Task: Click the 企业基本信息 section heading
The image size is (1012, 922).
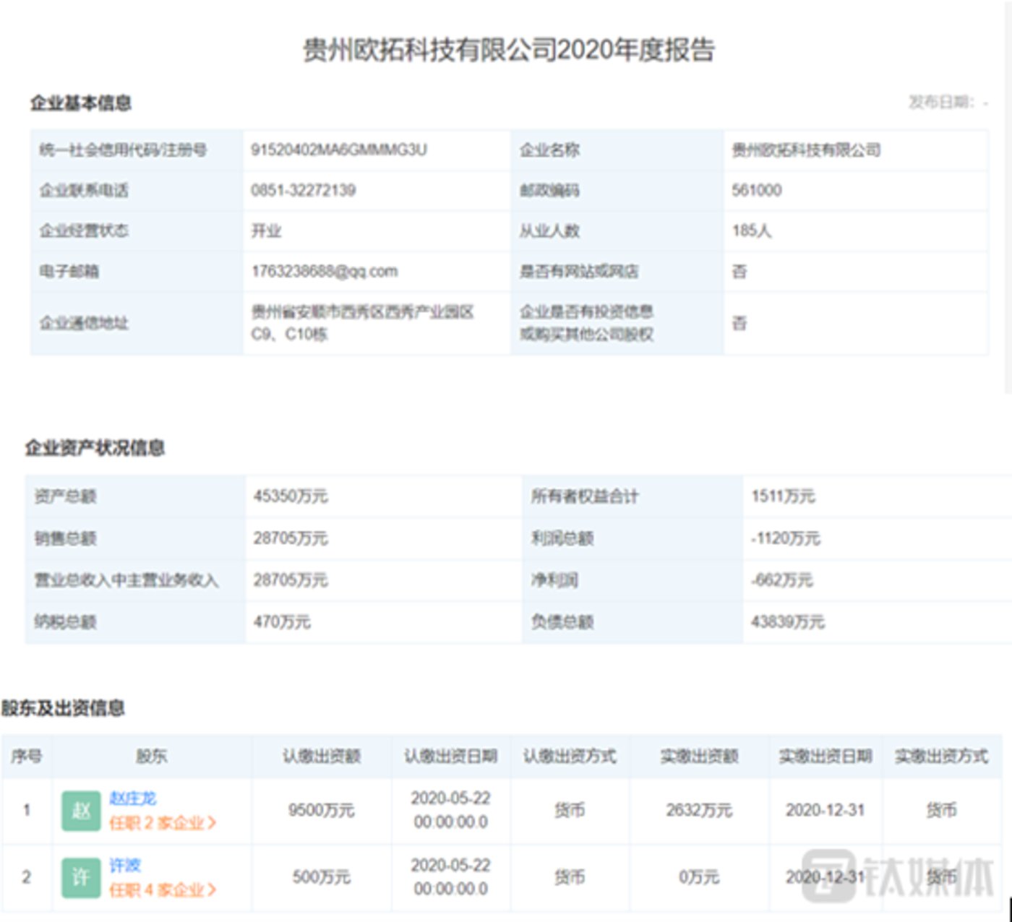Action: pos(81,103)
